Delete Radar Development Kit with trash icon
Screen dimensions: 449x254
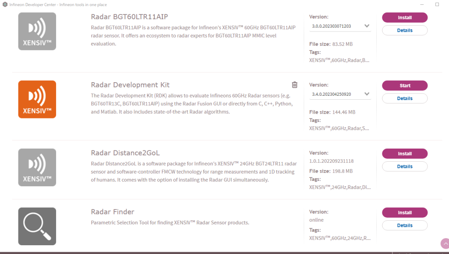[x=295, y=85]
